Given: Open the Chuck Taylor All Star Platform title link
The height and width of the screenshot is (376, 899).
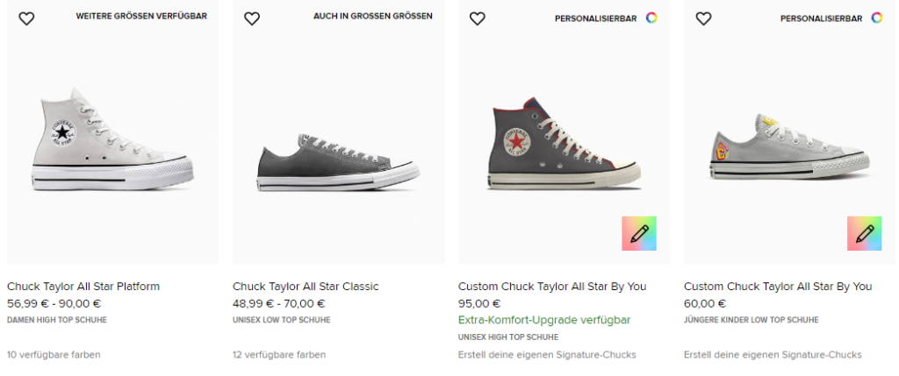Looking at the screenshot, I should pyautogui.click(x=83, y=287).
